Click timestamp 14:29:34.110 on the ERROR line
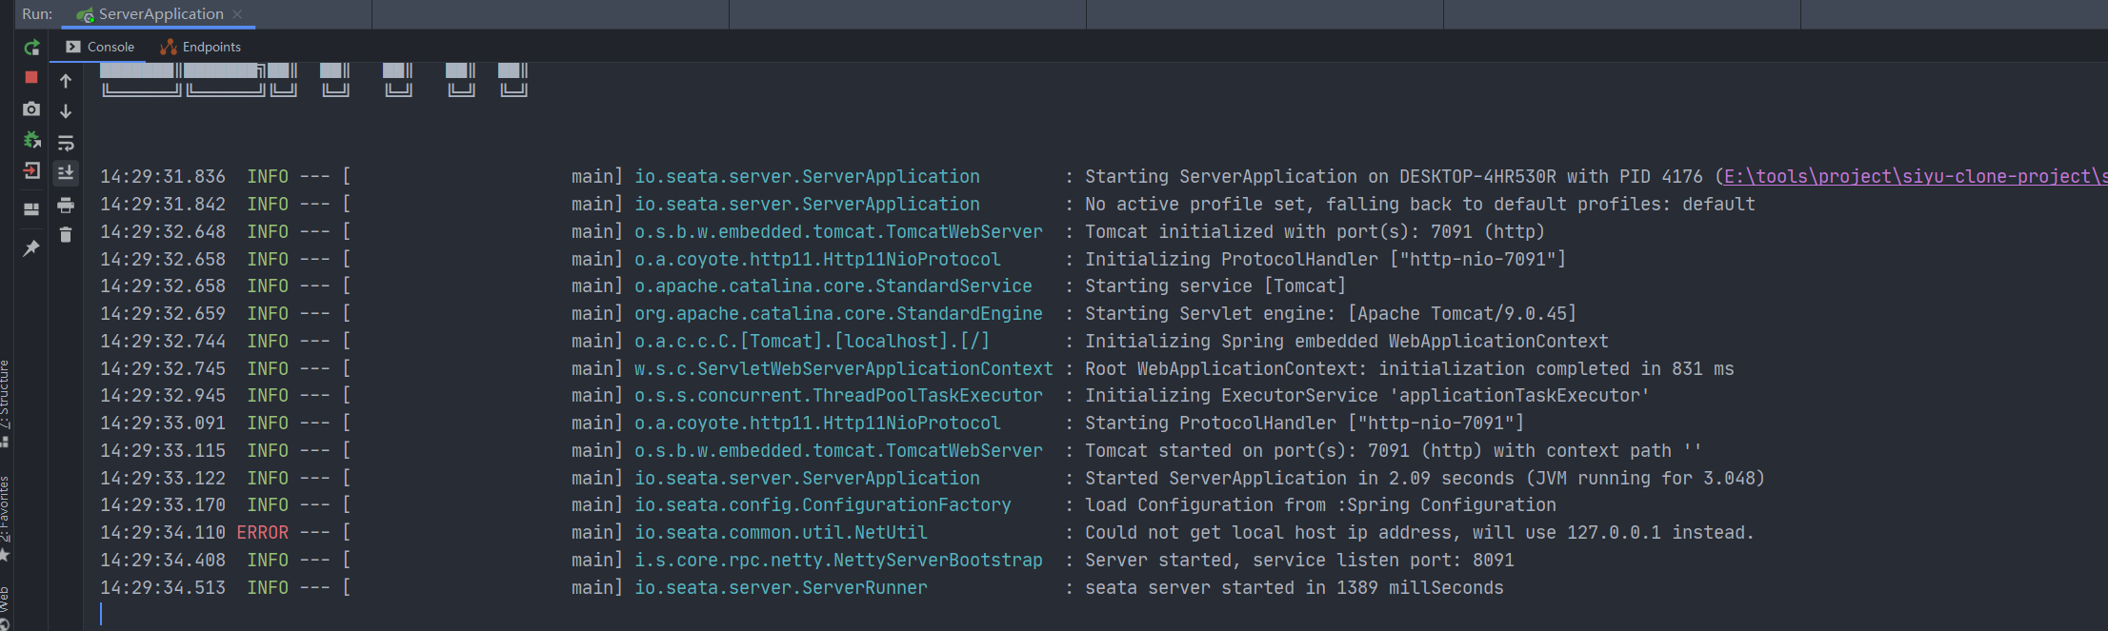 163,532
